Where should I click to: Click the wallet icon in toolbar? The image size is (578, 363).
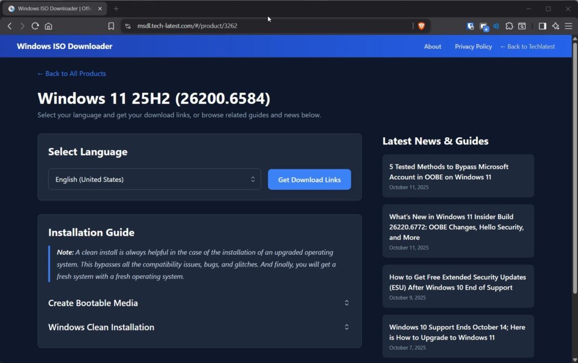pos(522,26)
